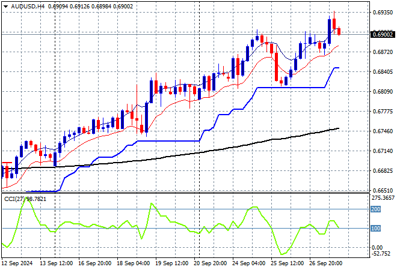The image size is (397, 270).
Task: Select the 25 Sep 12:00 time label
Action: (x=287, y=263)
